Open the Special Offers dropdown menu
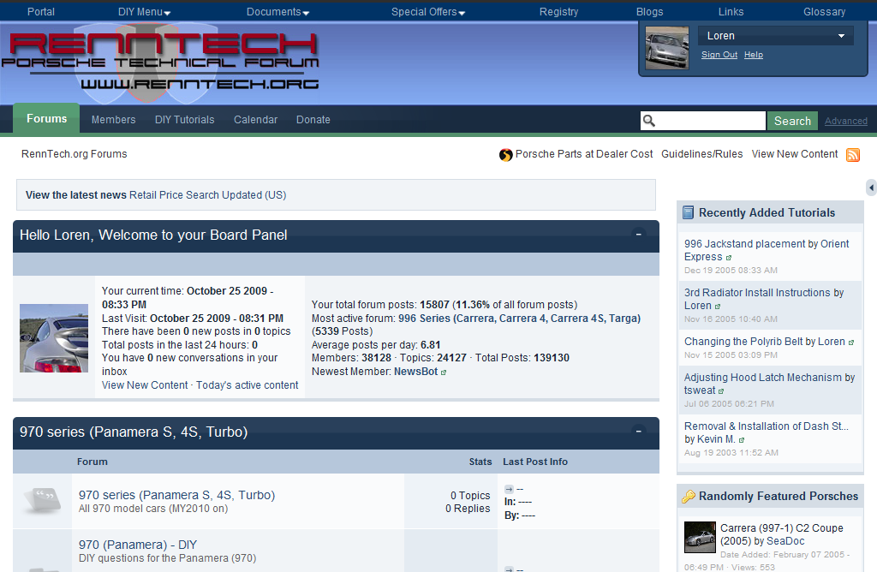 click(x=428, y=12)
